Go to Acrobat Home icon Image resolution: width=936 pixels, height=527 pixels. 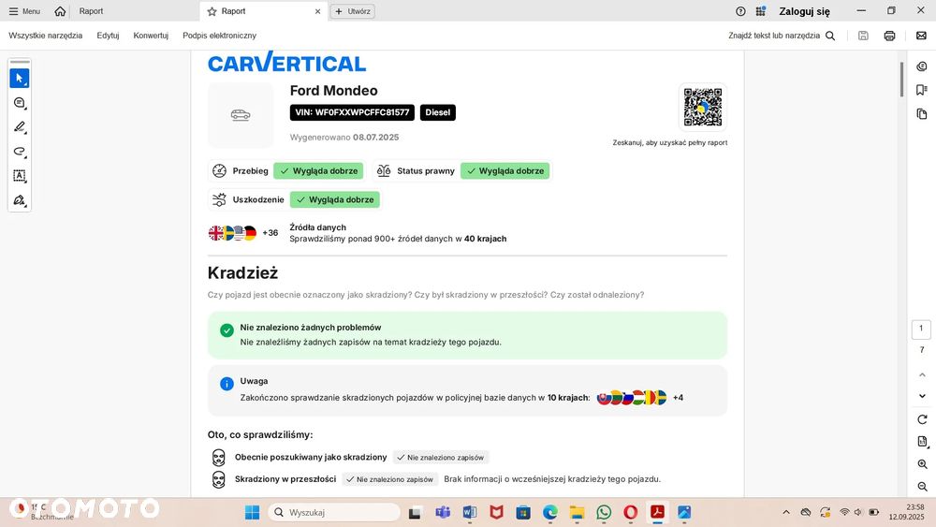tap(60, 11)
